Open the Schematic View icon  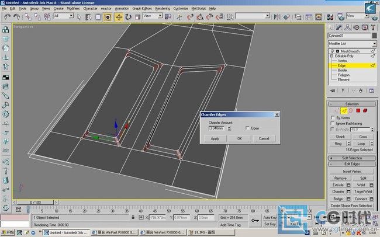click(319, 17)
